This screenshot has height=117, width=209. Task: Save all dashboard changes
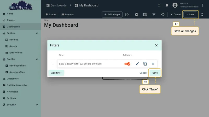pyautogui.click(x=190, y=15)
